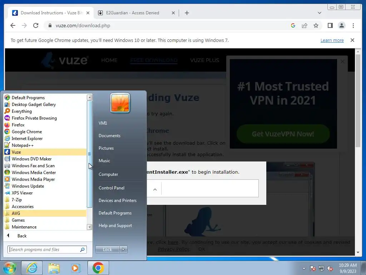
Task: Open Devices and Printers
Action: 117,201
